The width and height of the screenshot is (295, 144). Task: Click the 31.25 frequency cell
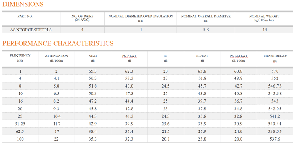(x=20, y=124)
